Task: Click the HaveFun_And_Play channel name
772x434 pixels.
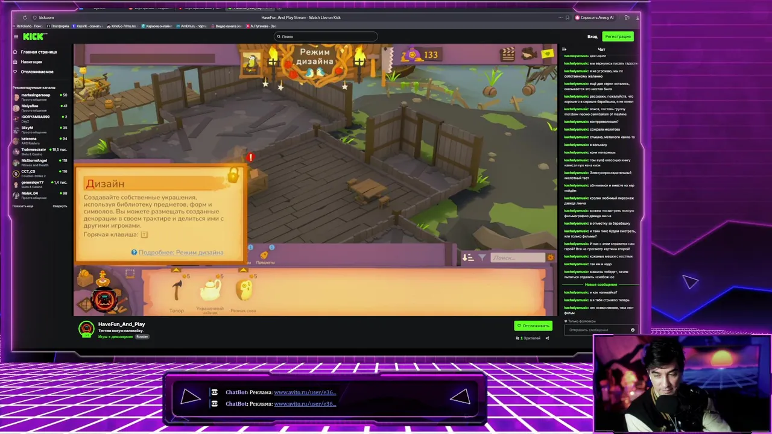Action: pyautogui.click(x=122, y=324)
